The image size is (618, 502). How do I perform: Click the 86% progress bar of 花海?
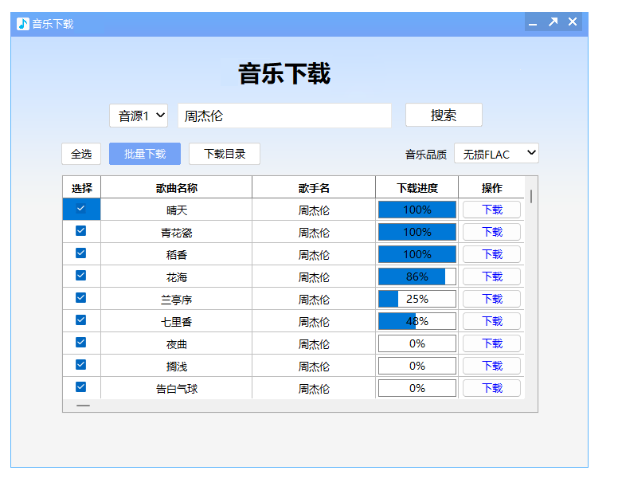click(417, 276)
